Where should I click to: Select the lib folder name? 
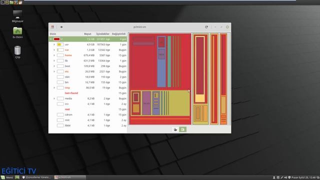(x=66, y=60)
